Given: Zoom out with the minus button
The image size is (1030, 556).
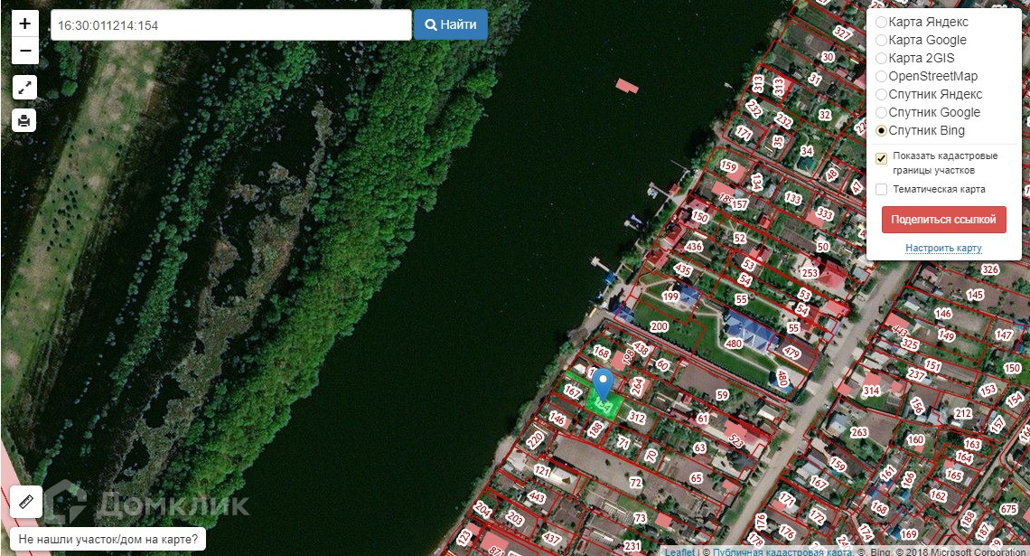Looking at the screenshot, I should pyautogui.click(x=25, y=51).
